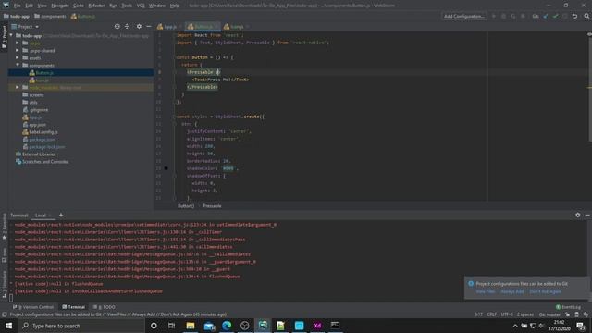
Task: Hide the terminal panel with minus icon
Action: tap(587, 215)
